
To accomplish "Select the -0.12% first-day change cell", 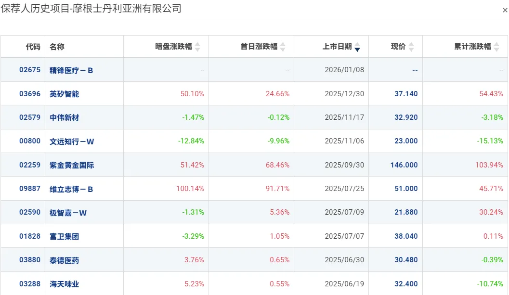I will coord(278,117).
